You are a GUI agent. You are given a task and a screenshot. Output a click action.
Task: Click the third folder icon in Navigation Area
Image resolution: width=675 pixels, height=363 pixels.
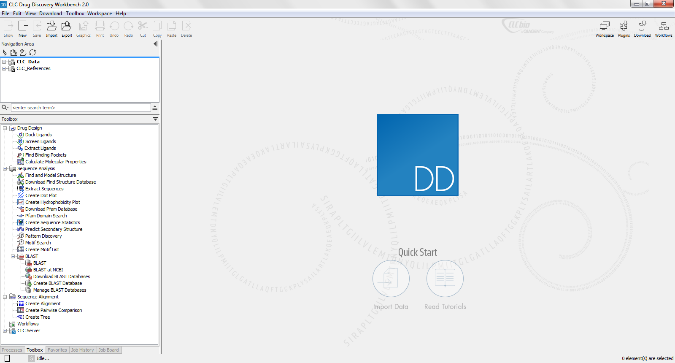(23, 52)
